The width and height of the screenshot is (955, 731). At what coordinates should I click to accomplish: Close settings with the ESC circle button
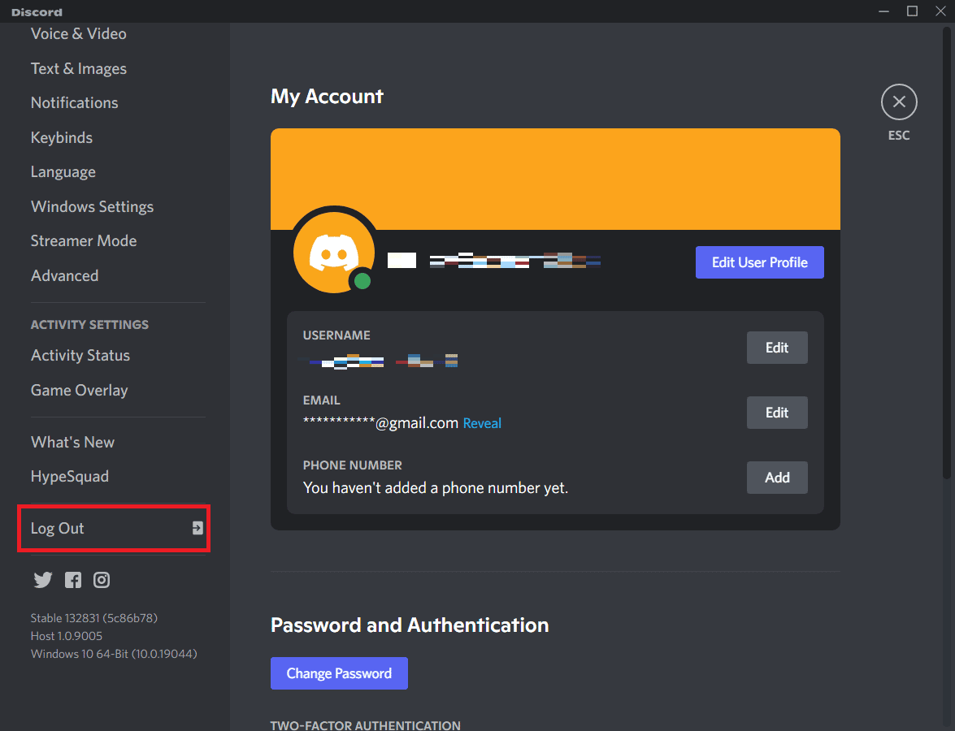(898, 102)
